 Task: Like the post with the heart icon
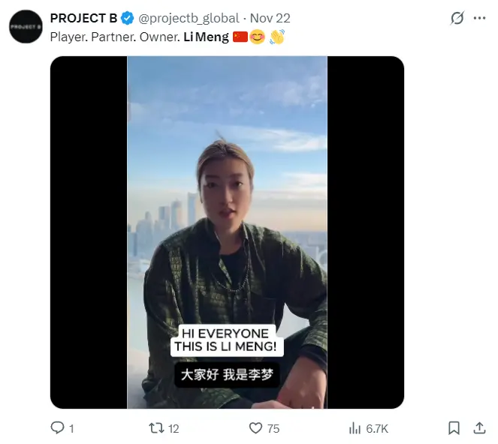pos(255,427)
